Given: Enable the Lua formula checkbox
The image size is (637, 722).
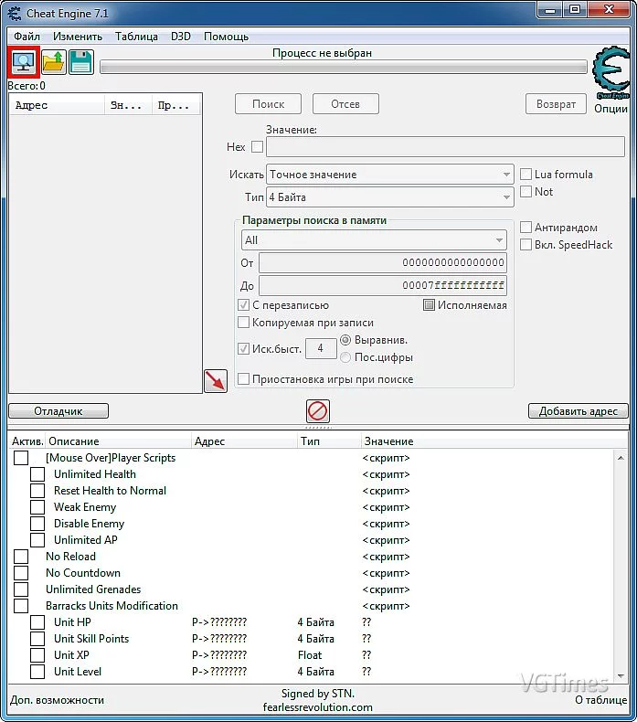Looking at the screenshot, I should tap(526, 174).
